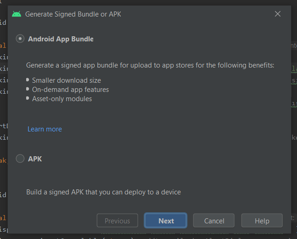Open the Learn more link
297x239 pixels.
[x=45, y=129]
